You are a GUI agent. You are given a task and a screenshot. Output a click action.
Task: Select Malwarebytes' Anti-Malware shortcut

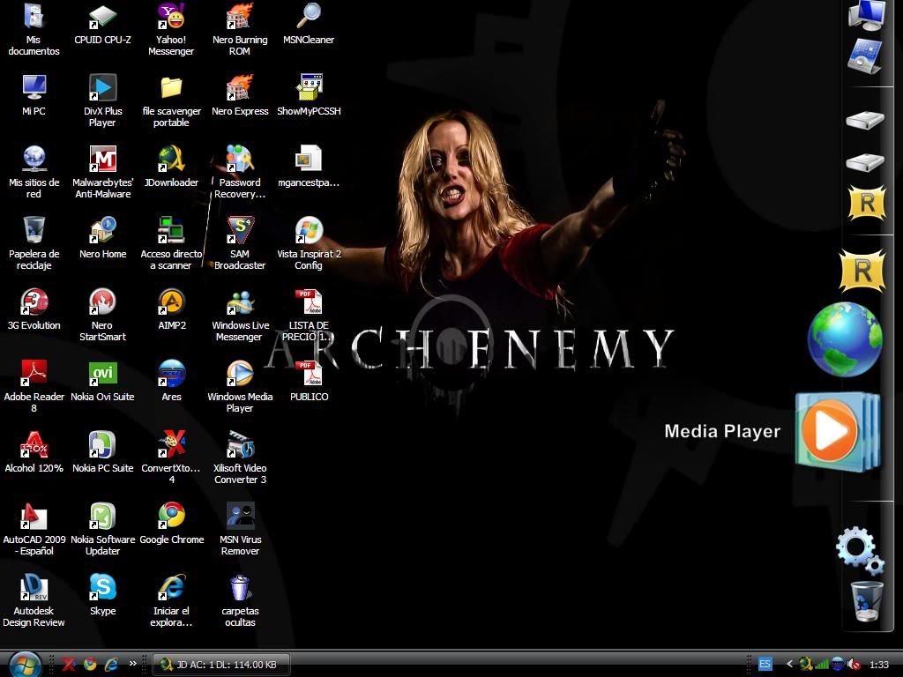[102, 172]
